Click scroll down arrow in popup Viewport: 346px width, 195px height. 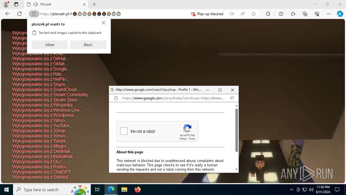click(237, 170)
